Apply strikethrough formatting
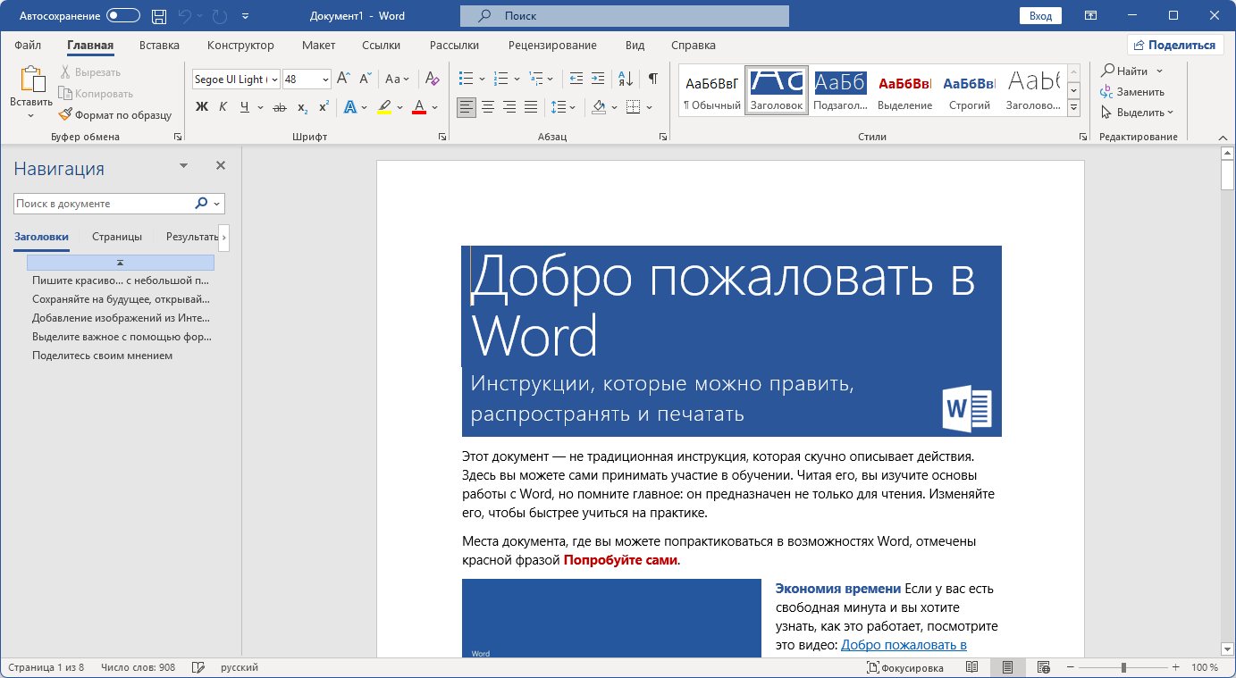 coord(280,107)
